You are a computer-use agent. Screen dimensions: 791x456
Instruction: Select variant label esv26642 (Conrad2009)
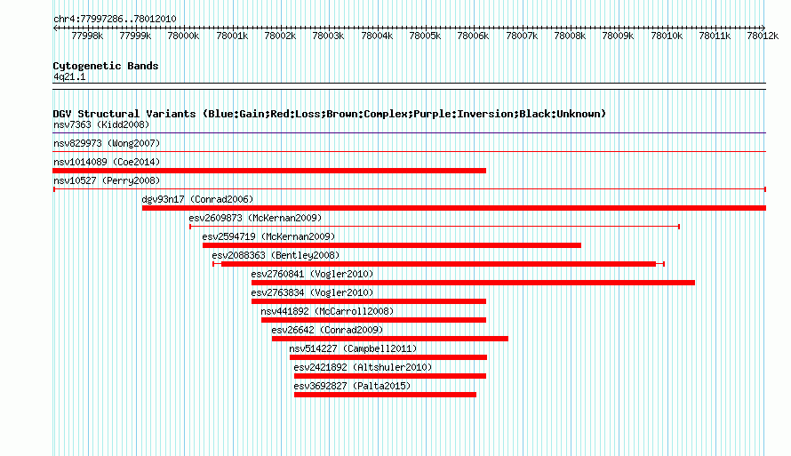(x=327, y=330)
